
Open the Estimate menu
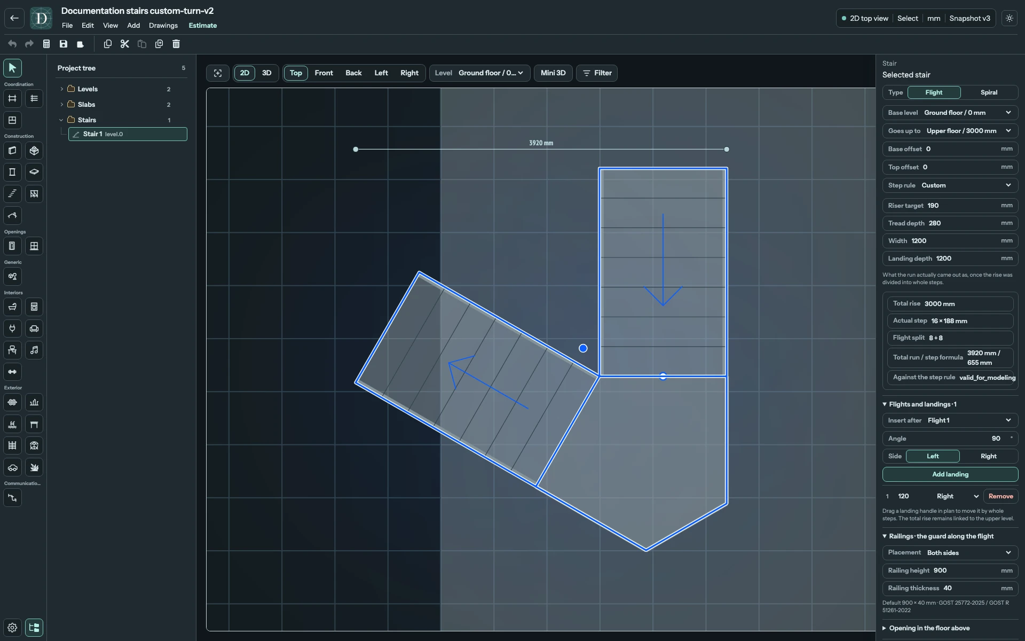pyautogui.click(x=203, y=26)
